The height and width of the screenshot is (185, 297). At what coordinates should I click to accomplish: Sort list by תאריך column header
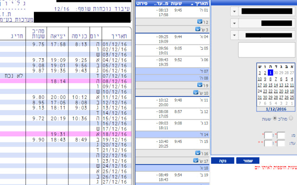pos(202,4)
